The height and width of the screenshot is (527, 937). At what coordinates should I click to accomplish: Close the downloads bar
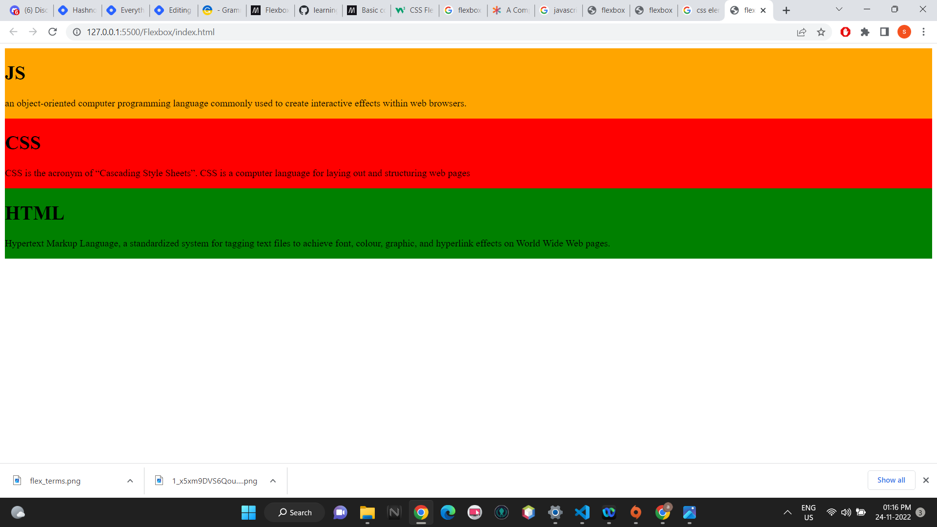coord(926,480)
